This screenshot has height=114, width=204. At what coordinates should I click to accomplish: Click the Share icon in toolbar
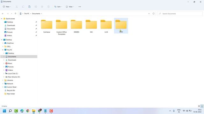click(42, 7)
